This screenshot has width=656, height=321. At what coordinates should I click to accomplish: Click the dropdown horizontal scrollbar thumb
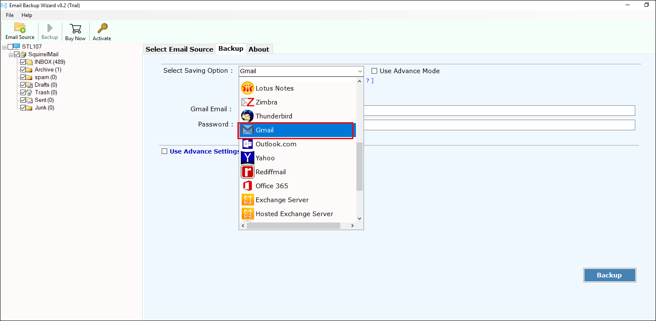[x=294, y=226]
